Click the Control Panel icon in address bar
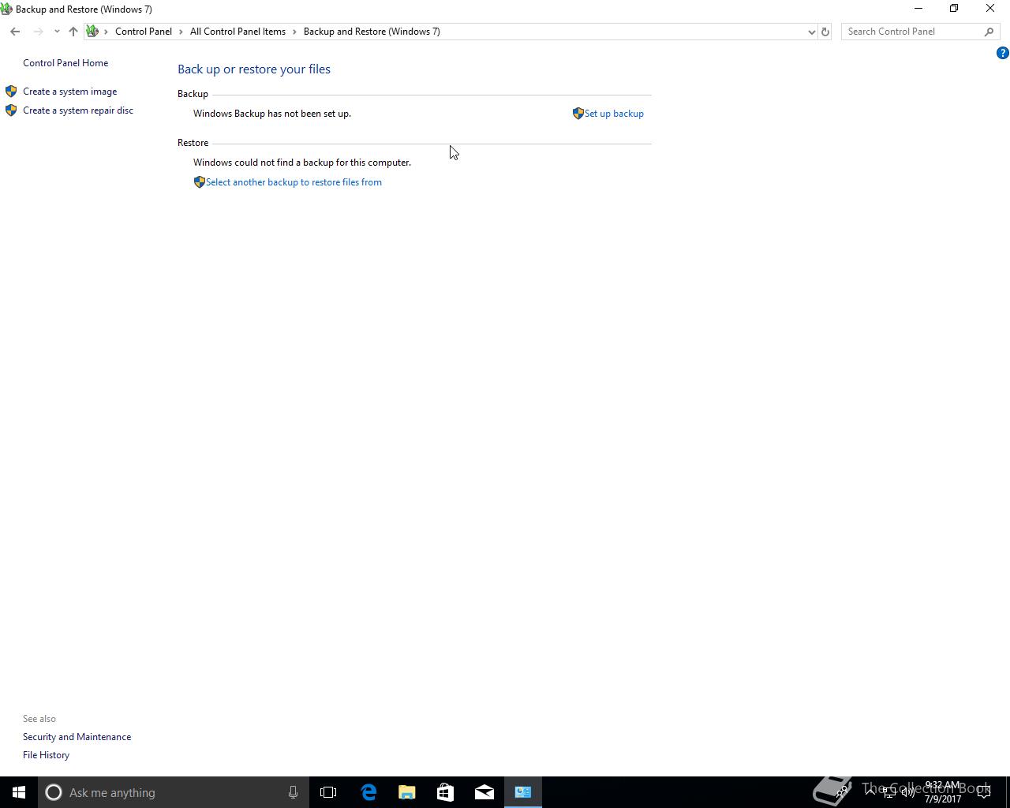 click(x=92, y=32)
